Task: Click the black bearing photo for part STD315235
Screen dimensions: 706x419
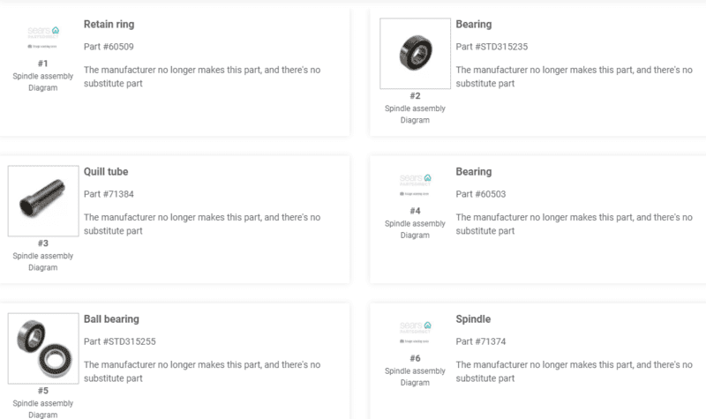Action: (x=415, y=54)
